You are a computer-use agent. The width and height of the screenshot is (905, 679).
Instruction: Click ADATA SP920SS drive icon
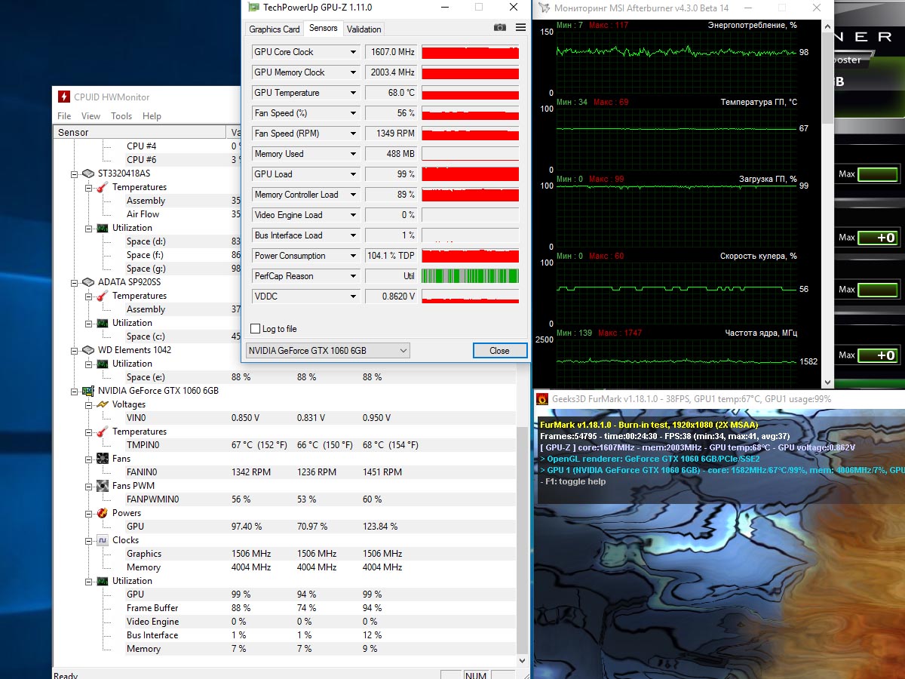(88, 282)
